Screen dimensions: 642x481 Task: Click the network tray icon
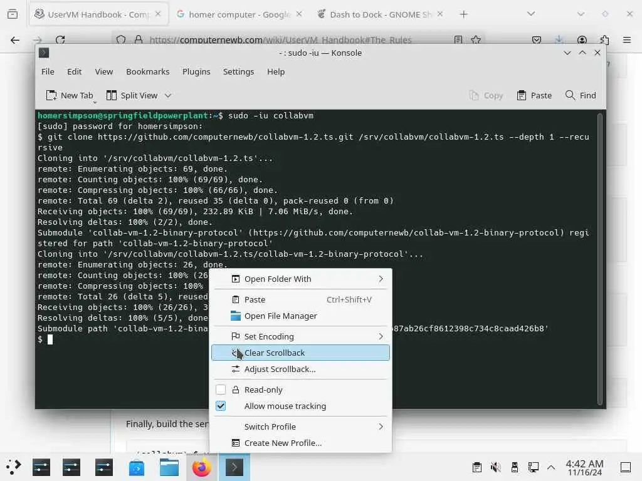(x=533, y=467)
